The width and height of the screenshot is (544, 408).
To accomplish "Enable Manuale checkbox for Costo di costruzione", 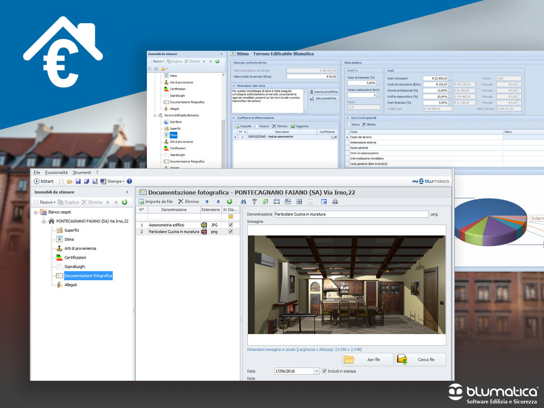I will [x=479, y=84].
